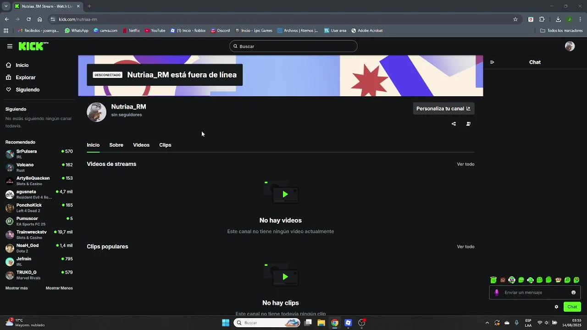Click the Nutriaa_RM channel avatar
This screenshot has width=587, height=330.
pos(96,112)
